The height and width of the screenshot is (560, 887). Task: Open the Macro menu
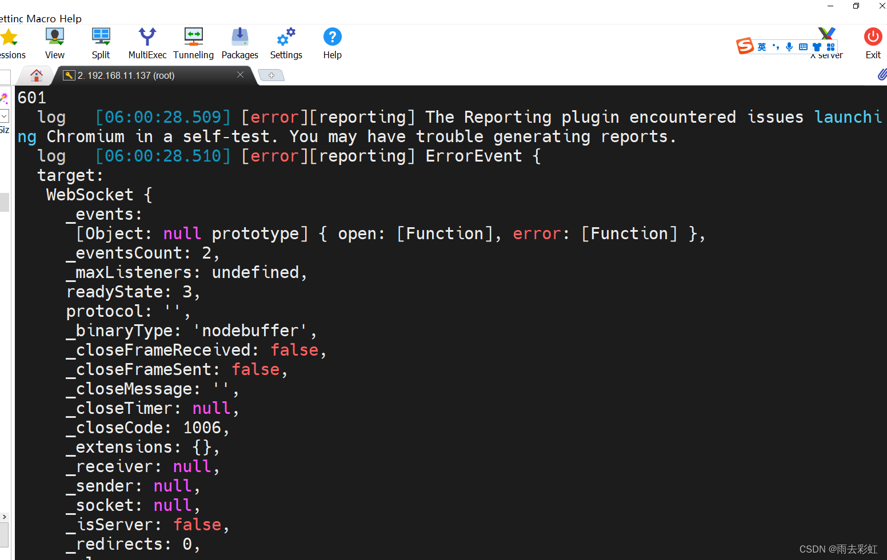(x=41, y=18)
